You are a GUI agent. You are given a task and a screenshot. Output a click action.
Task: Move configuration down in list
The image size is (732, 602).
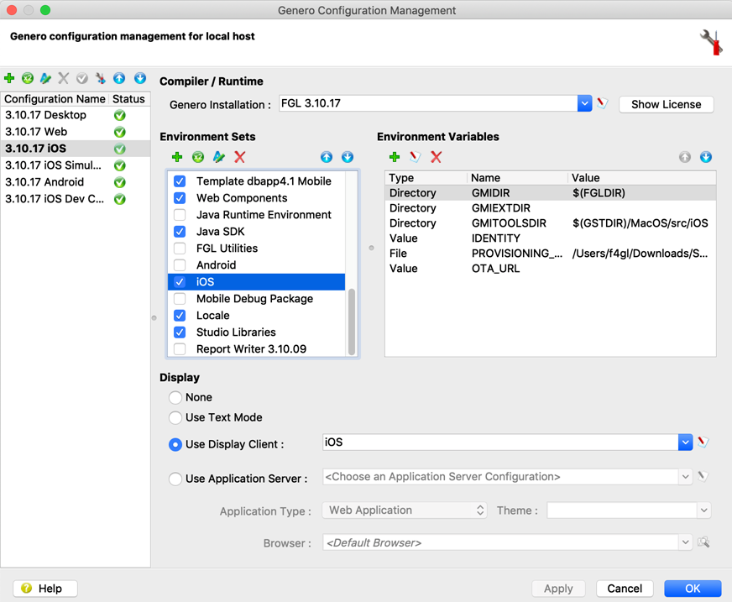(140, 78)
